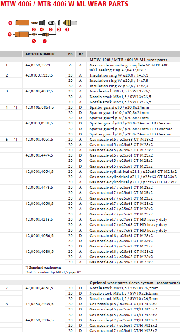Click red marker number 6 beside upper gas nozzle
The height and width of the screenshot is (332, 180).
click(x=10, y=22)
